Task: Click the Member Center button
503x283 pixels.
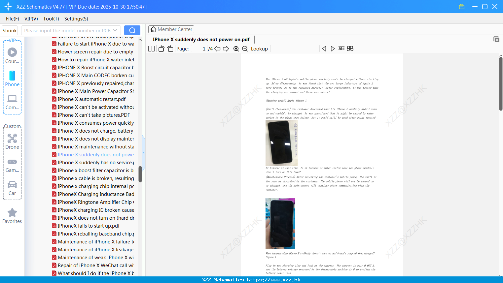Action: (171, 29)
